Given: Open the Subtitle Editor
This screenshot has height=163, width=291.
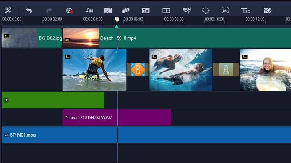Looking at the screenshot, I should [145, 11].
